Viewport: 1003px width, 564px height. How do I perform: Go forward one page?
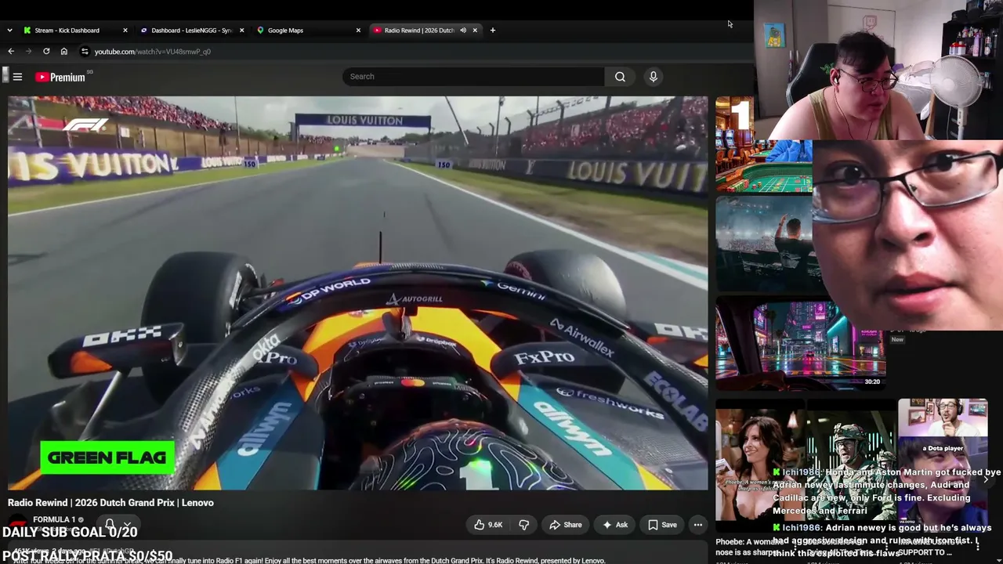coord(29,52)
